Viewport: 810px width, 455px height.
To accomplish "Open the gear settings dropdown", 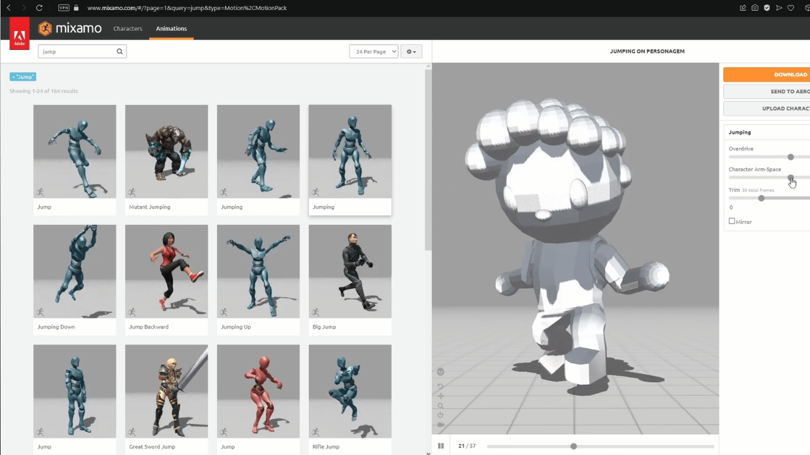I will (x=411, y=51).
